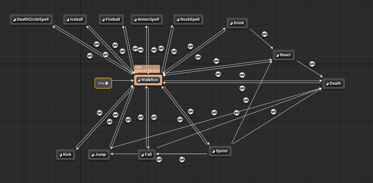Select the Fall state node
The image size is (373, 183).
146,155
